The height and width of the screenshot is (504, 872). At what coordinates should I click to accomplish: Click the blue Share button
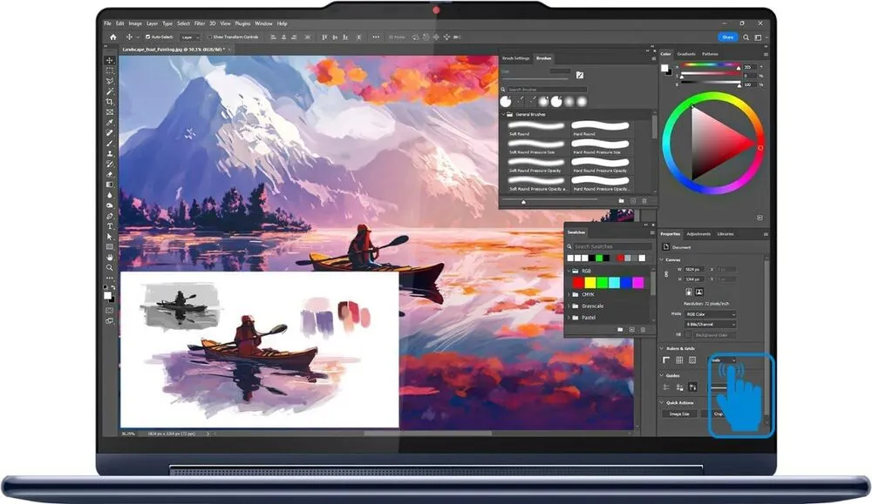pos(728,37)
